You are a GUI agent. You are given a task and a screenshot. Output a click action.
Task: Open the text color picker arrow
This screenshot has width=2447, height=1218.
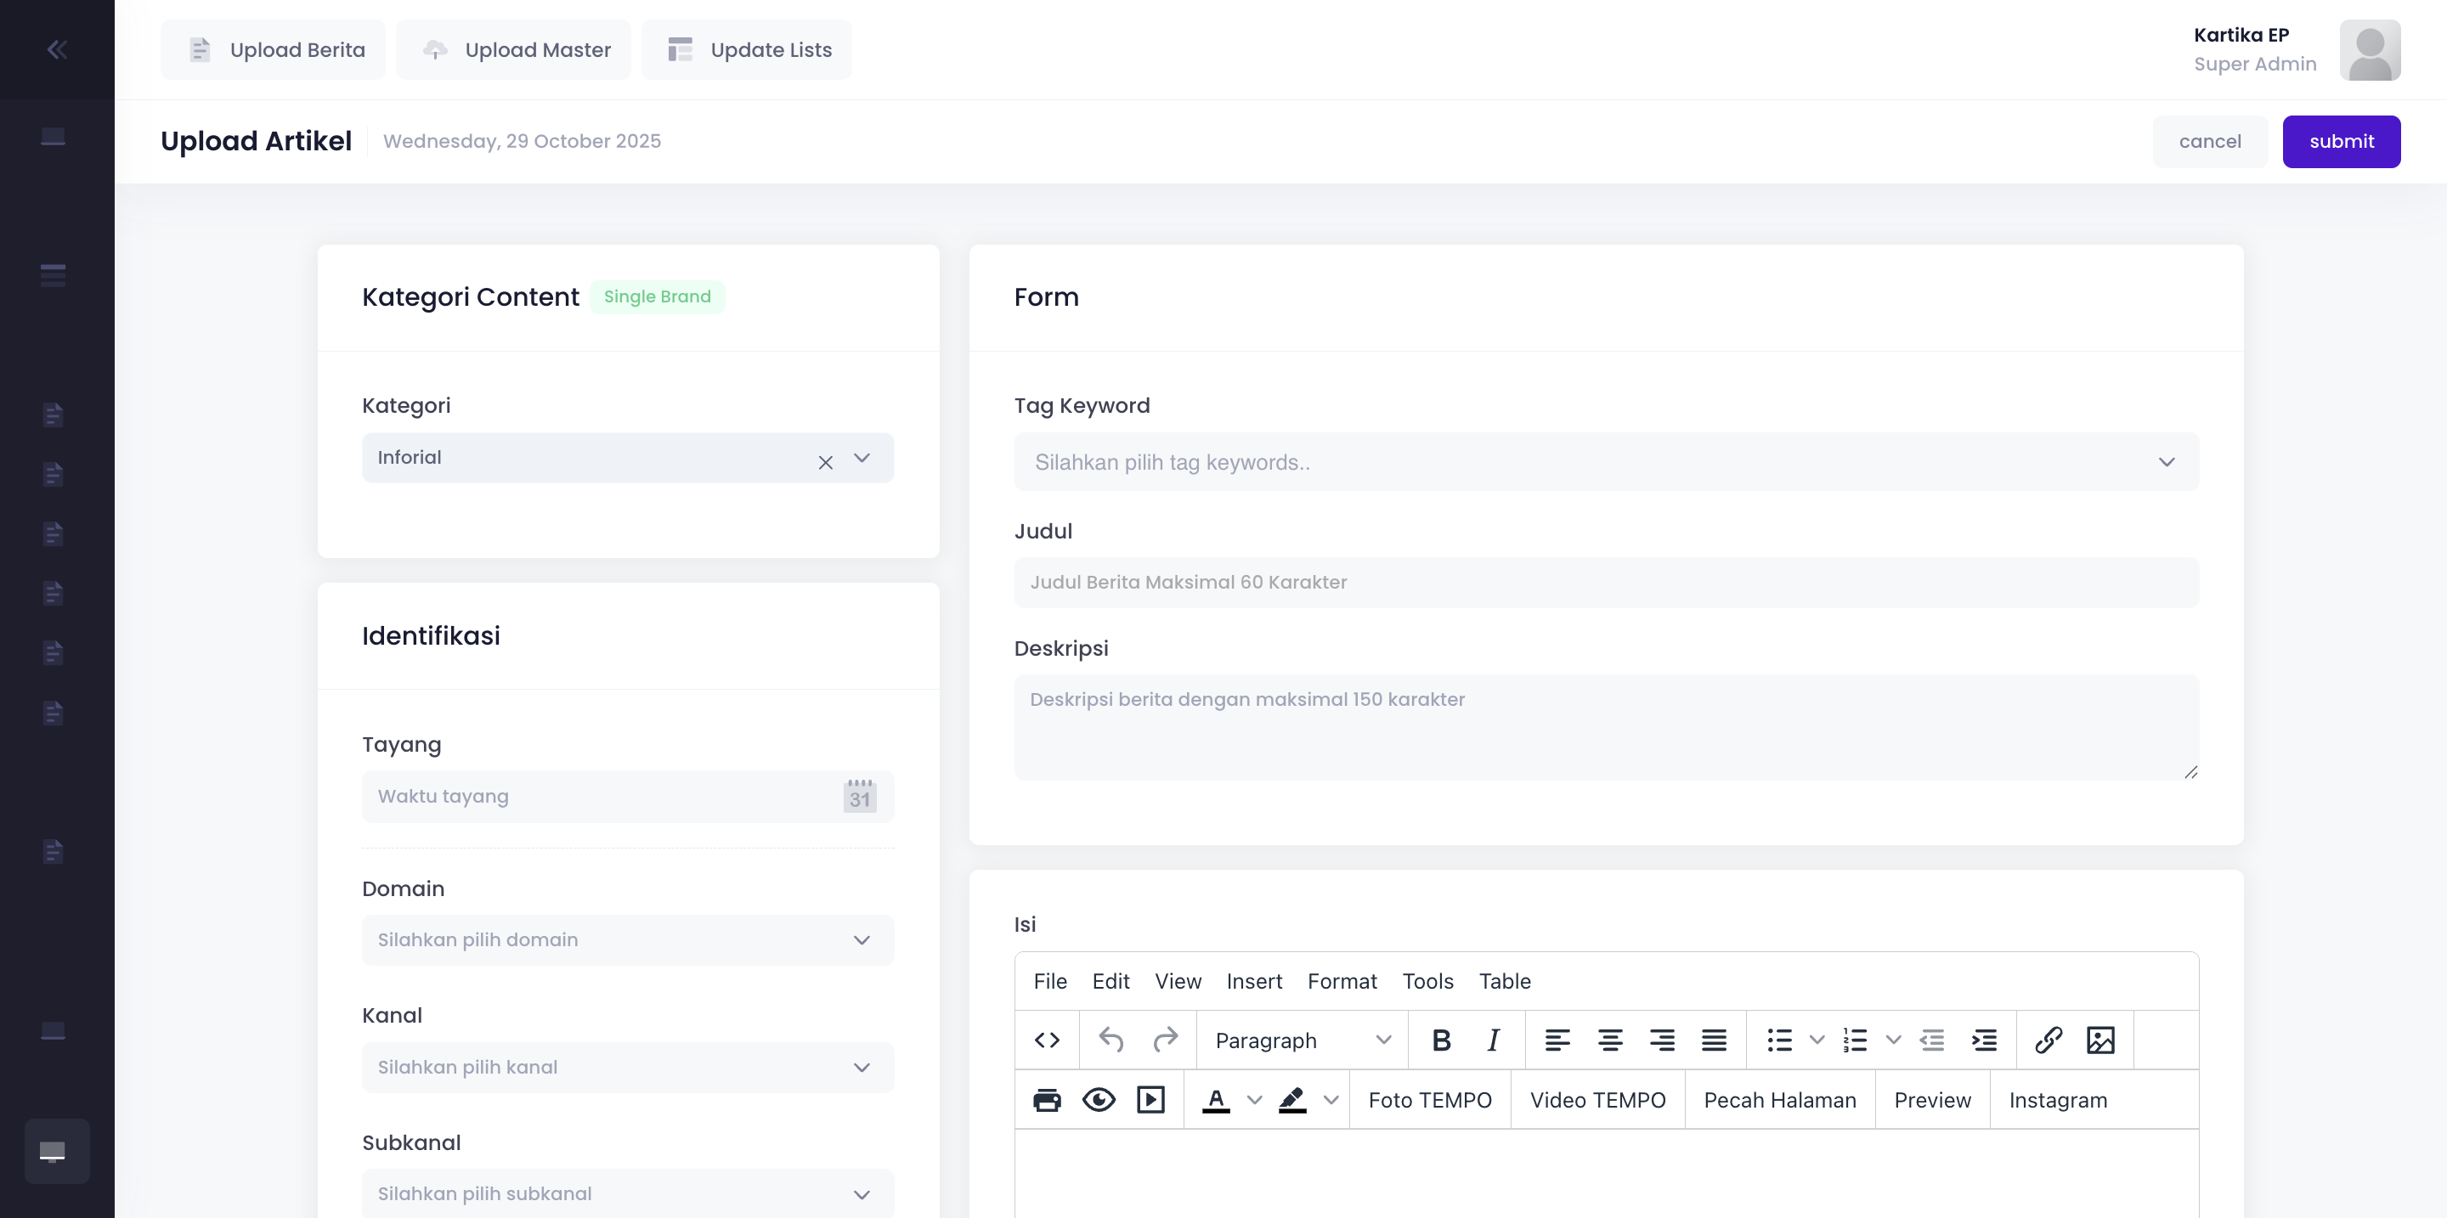coord(1255,1100)
